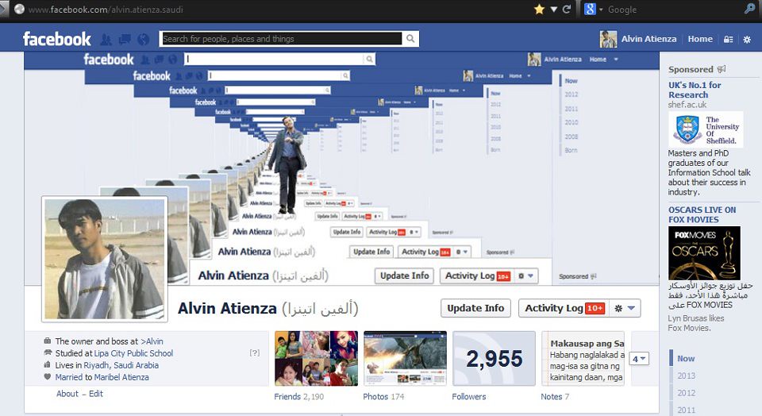Click the Sponsored megaphone icon
The height and width of the screenshot is (416, 762).
(722, 69)
